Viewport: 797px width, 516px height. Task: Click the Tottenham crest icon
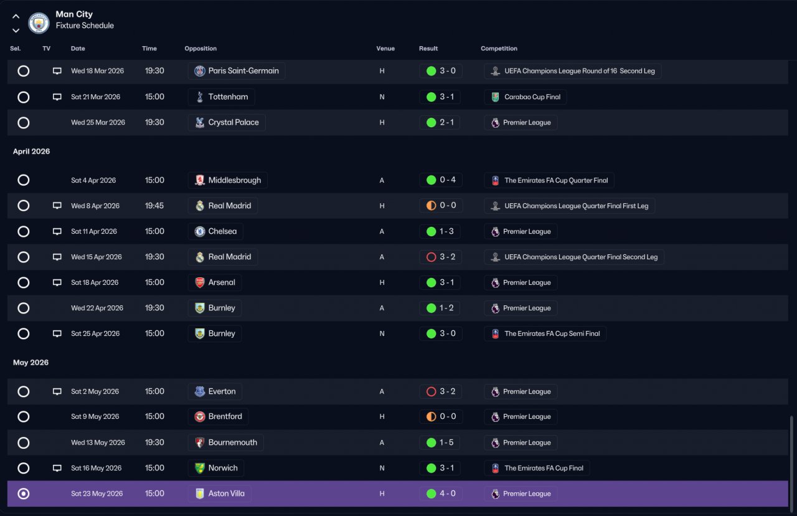(x=199, y=97)
